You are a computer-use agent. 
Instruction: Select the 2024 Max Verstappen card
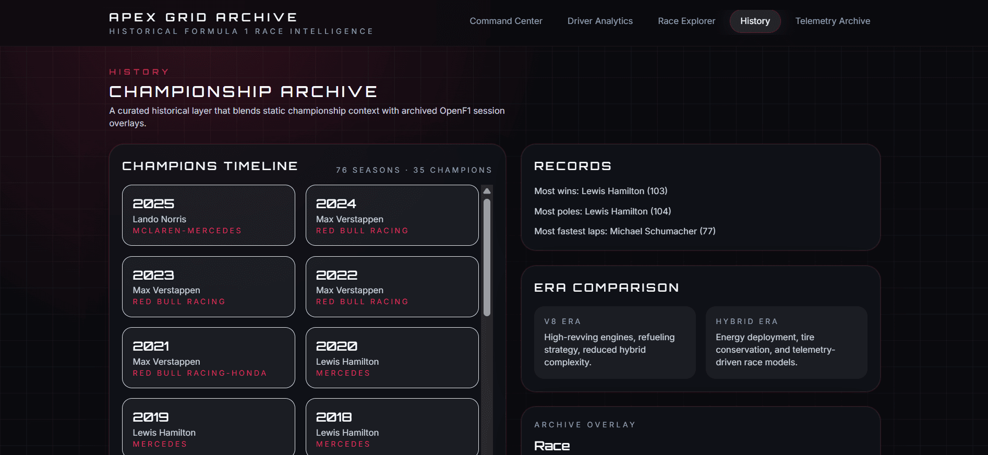click(x=392, y=215)
